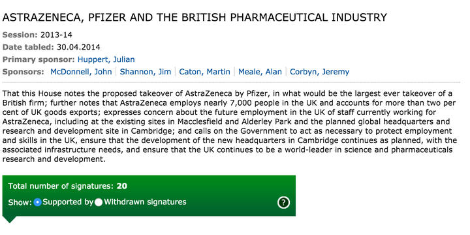
Task: Select the Withdrawn signatures radio button
Action: point(99,202)
